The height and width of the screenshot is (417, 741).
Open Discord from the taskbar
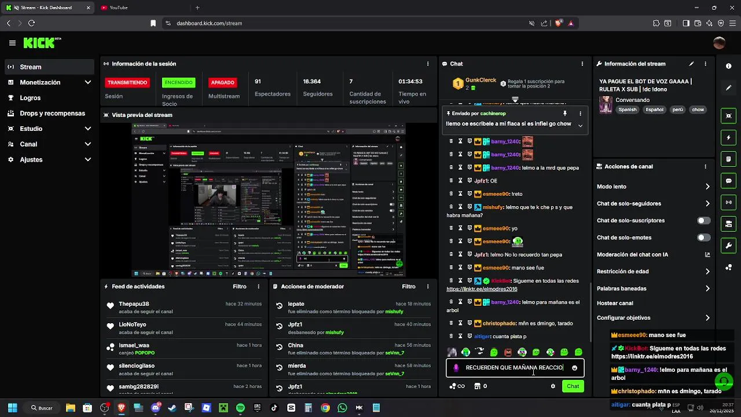click(155, 408)
